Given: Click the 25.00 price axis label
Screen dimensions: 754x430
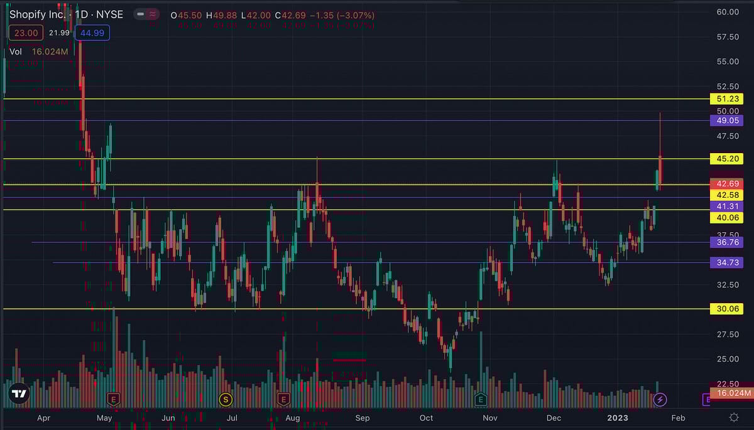Looking at the screenshot, I should pos(728,359).
